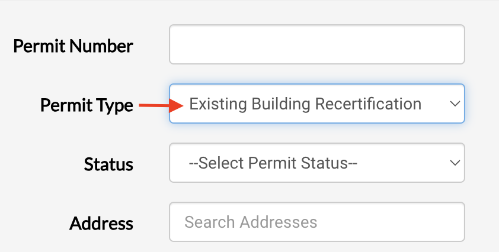Click the --Select Permit Status-- placeholder
Image resolution: width=499 pixels, height=252 pixels.
(273, 163)
